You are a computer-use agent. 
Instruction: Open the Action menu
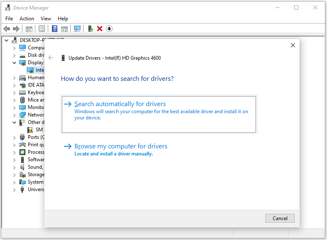(x=27, y=19)
